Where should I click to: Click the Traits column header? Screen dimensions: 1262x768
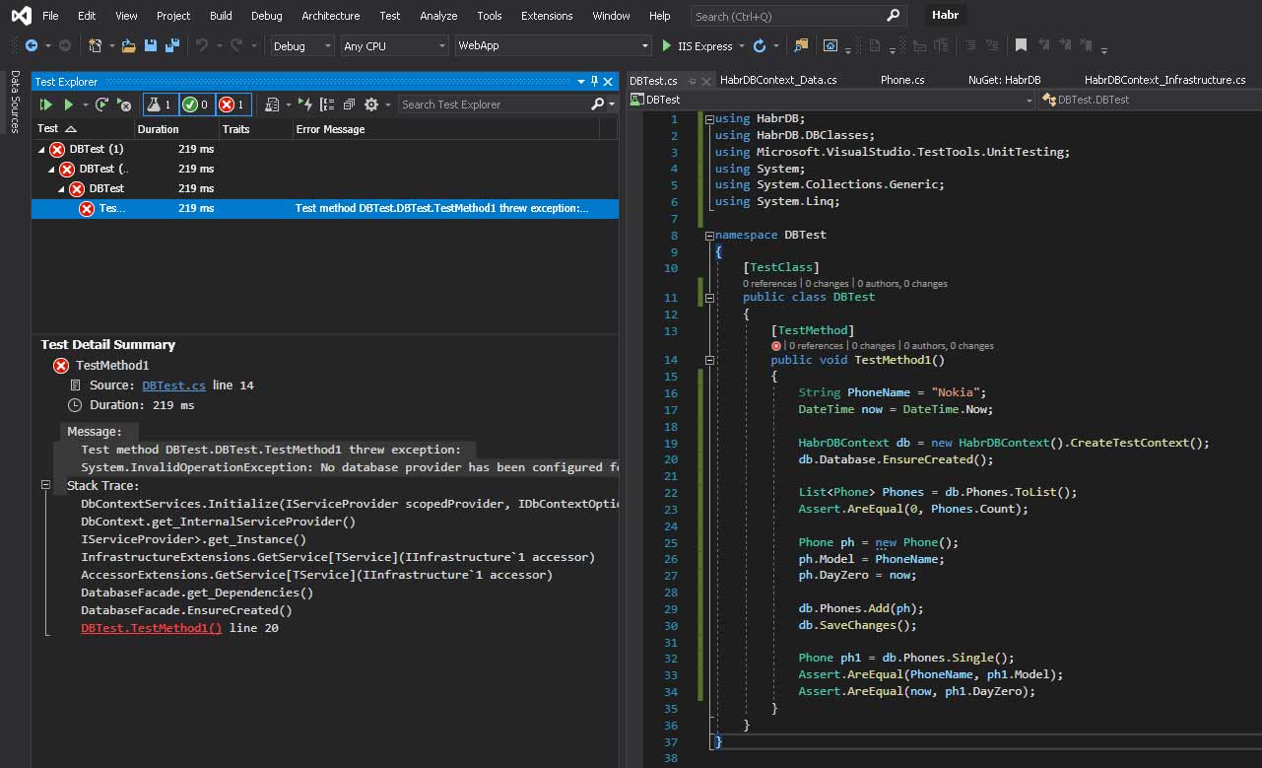(236, 129)
